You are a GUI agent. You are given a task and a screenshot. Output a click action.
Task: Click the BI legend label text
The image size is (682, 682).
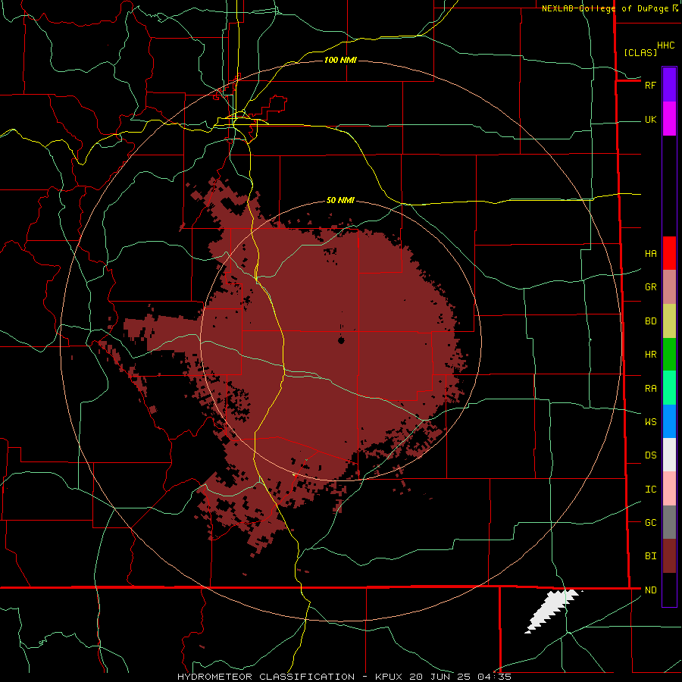(x=650, y=556)
